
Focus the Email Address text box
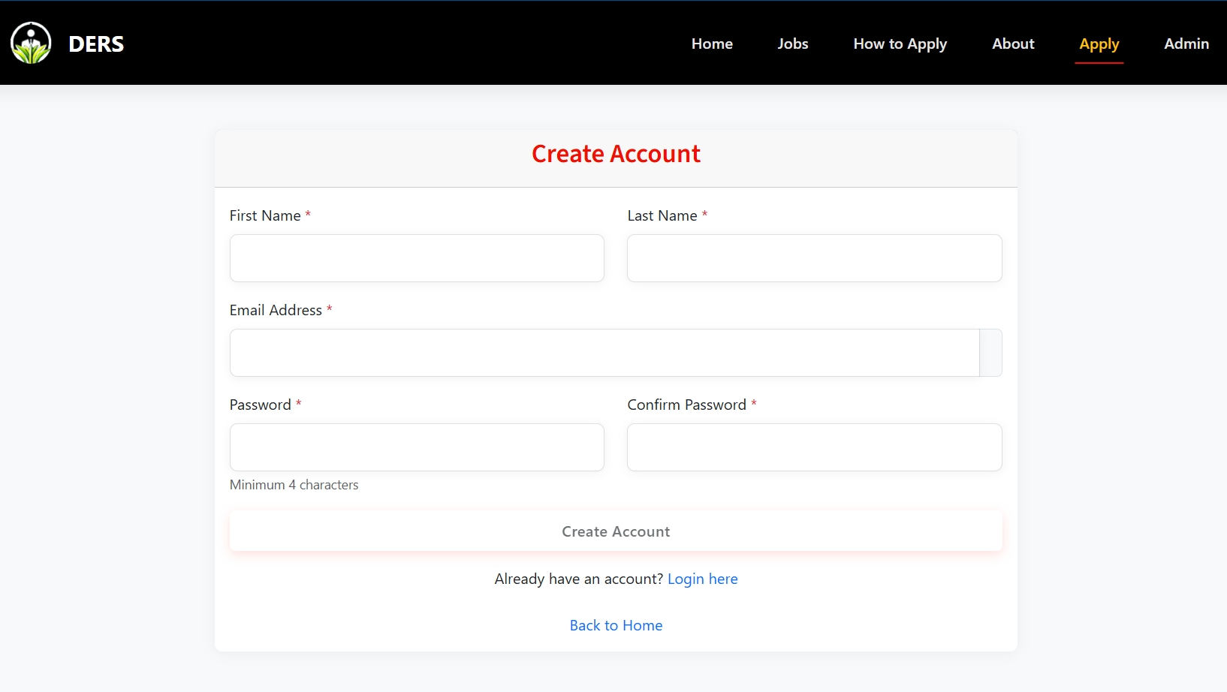(x=604, y=353)
